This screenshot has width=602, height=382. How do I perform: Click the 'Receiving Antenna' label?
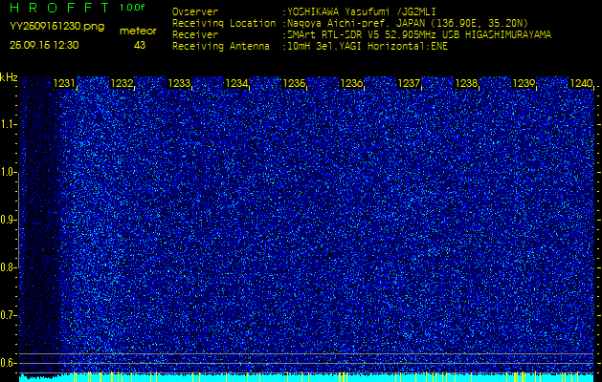[221, 47]
